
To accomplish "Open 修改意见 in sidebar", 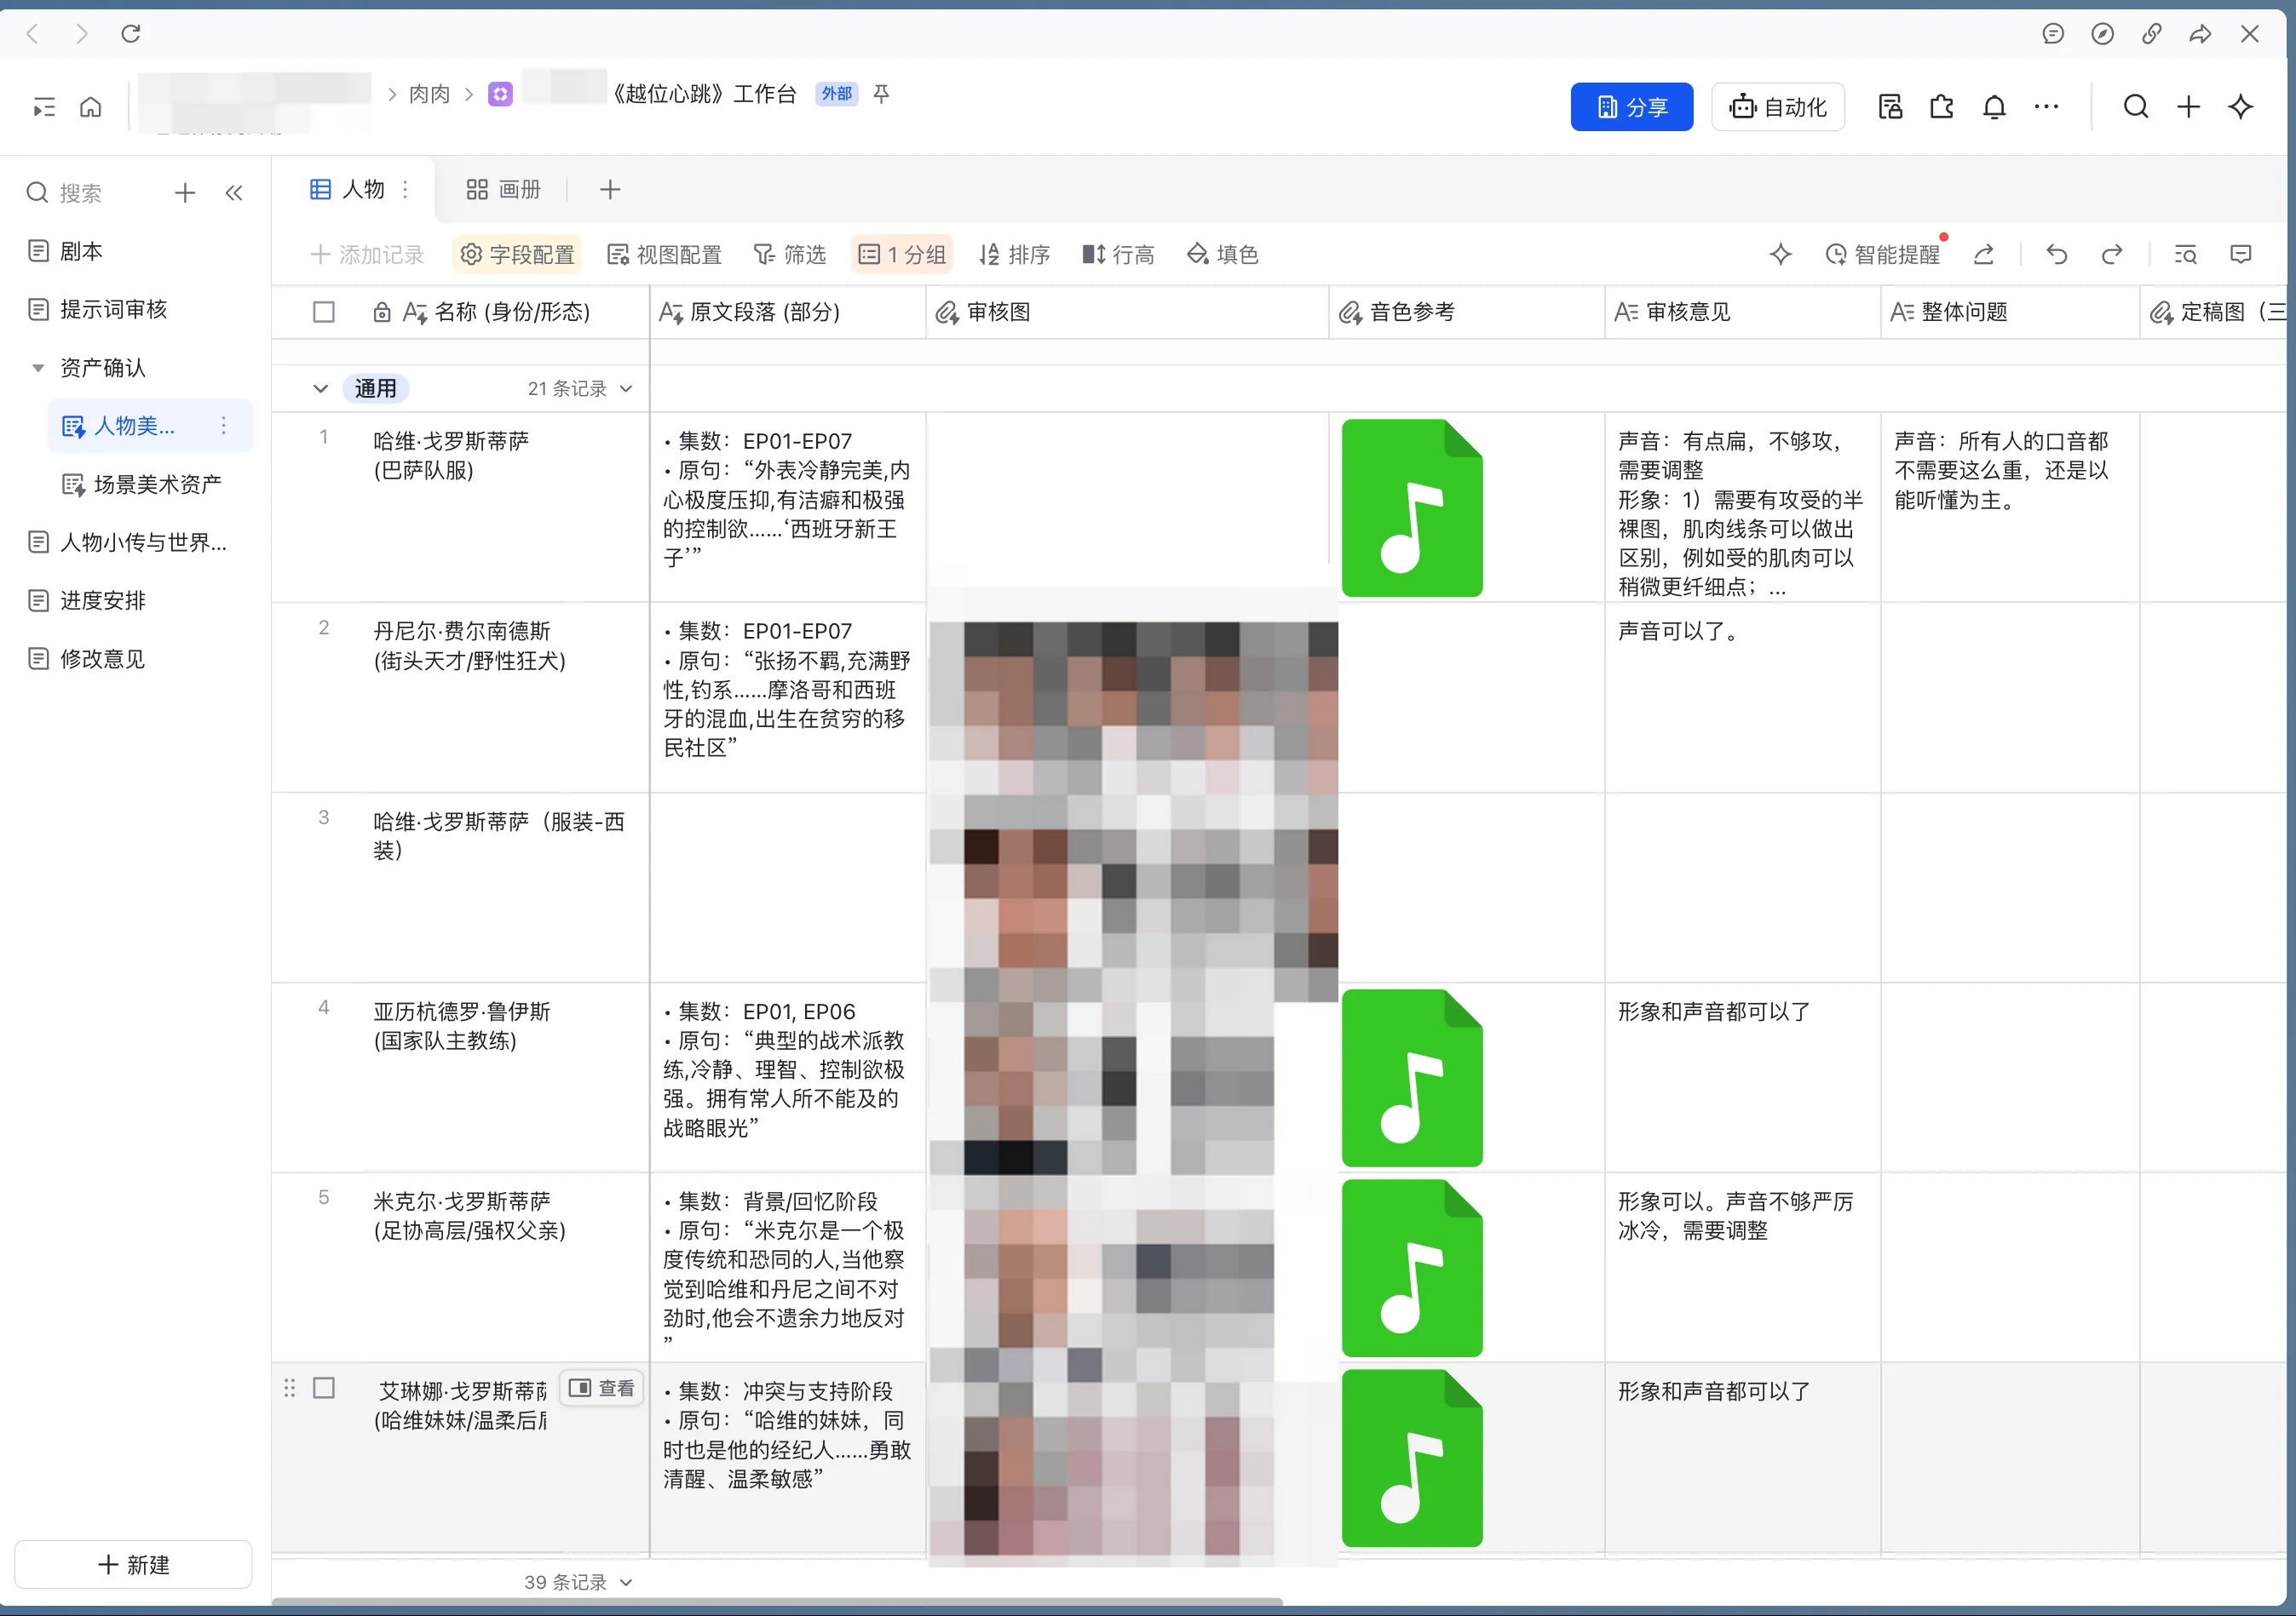I will (87, 659).
